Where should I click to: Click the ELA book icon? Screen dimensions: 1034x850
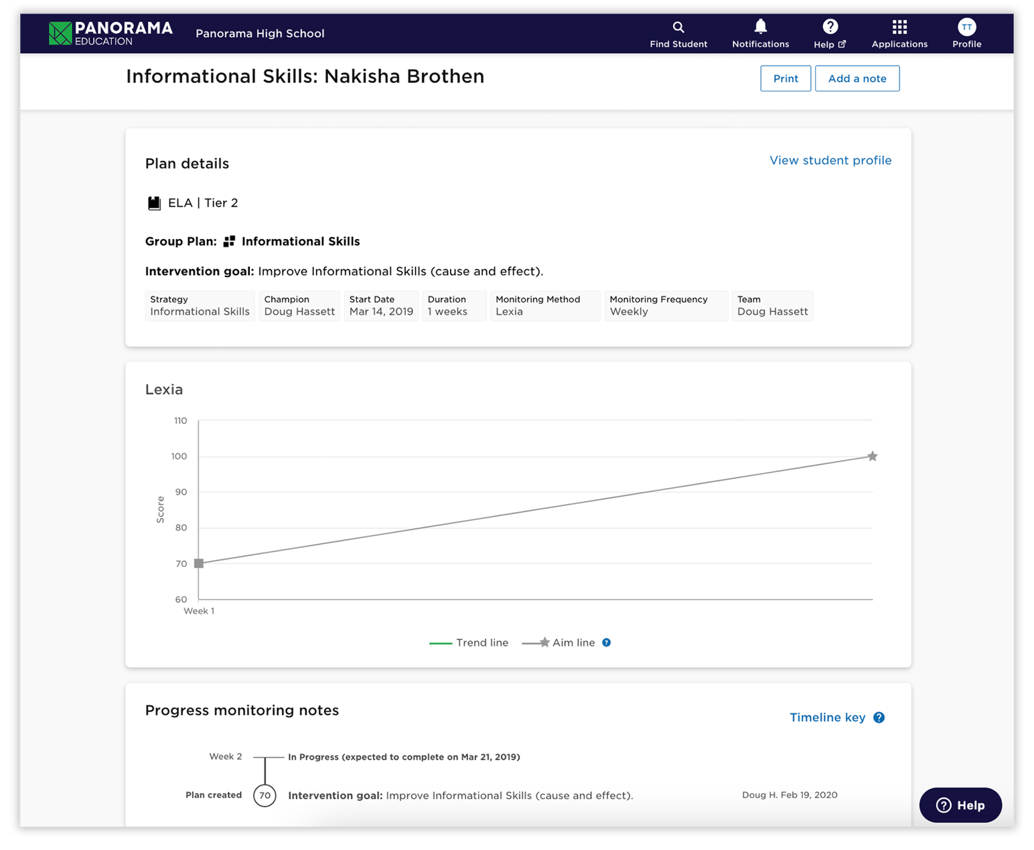coord(154,203)
